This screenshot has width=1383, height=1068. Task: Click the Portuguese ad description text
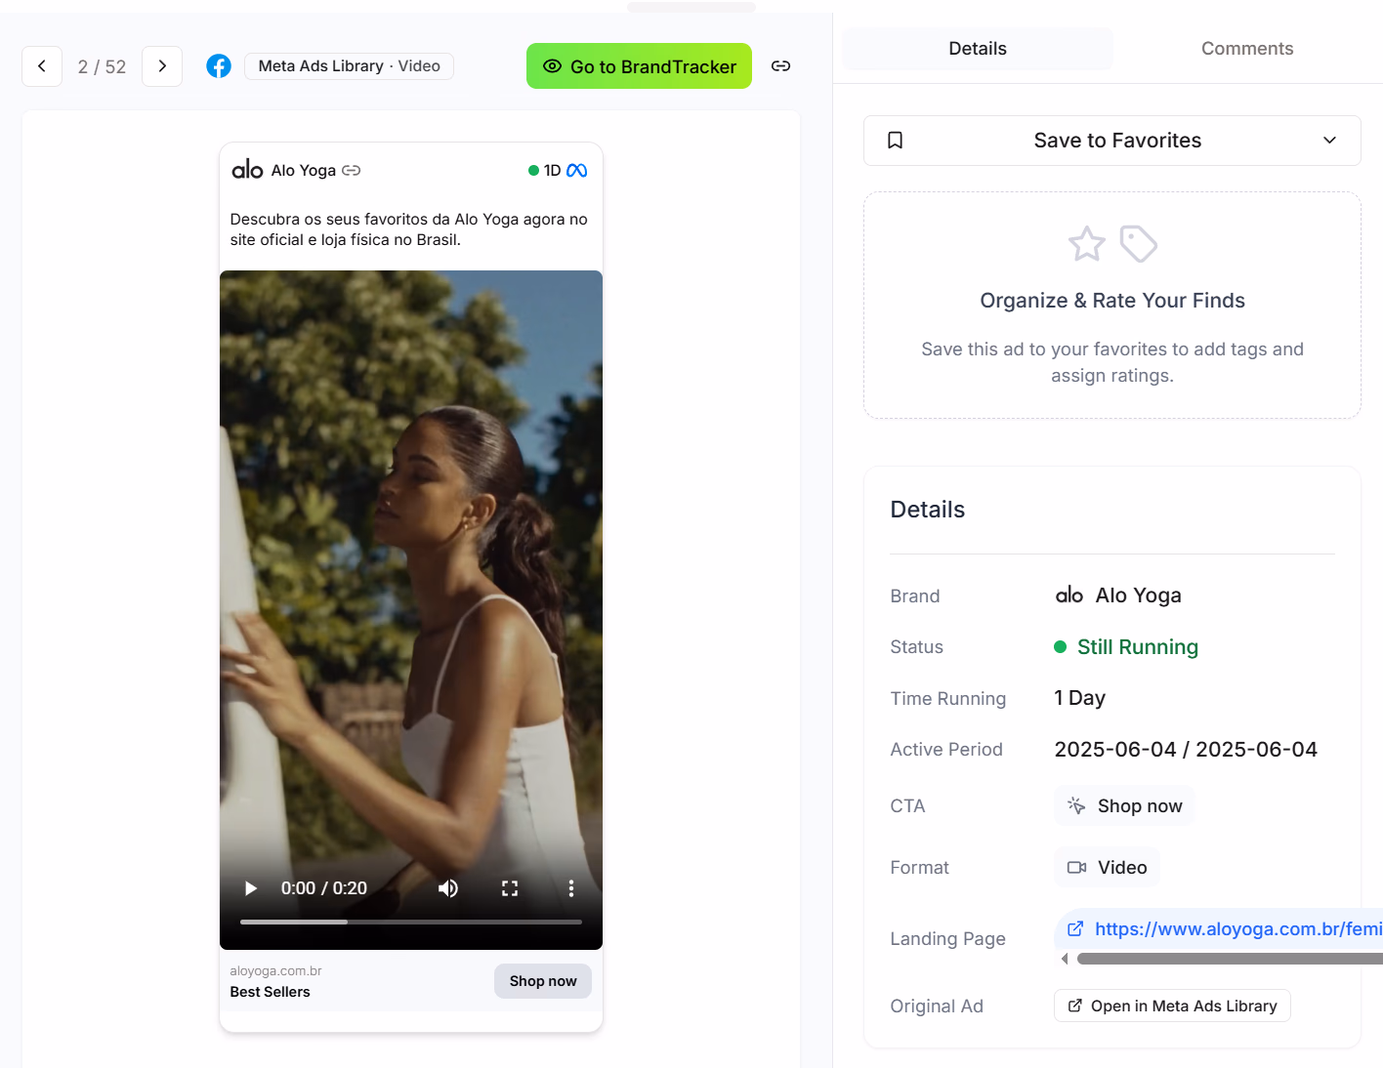pyautogui.click(x=408, y=229)
